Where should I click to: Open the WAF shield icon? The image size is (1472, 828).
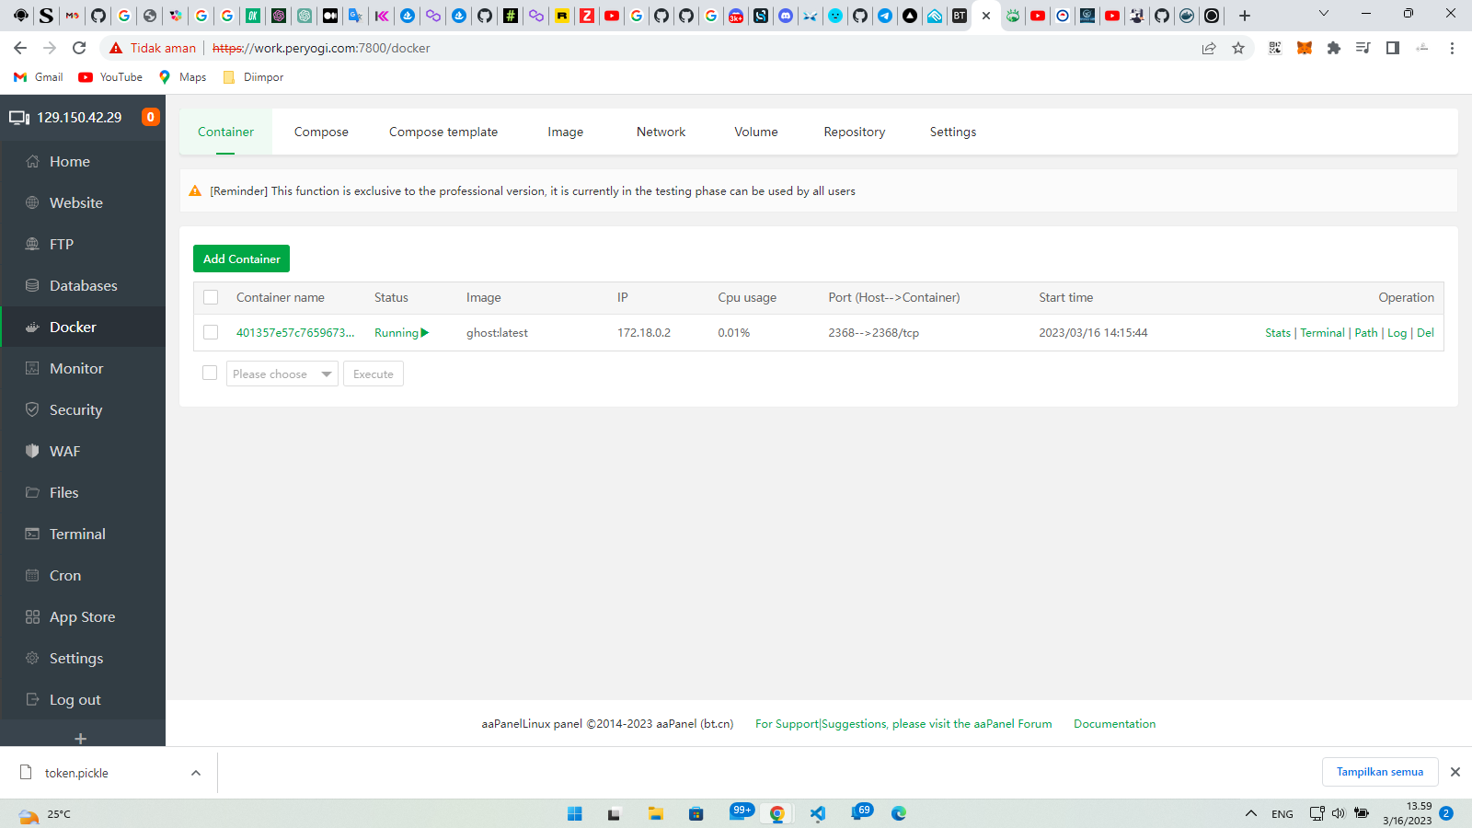[32, 452]
